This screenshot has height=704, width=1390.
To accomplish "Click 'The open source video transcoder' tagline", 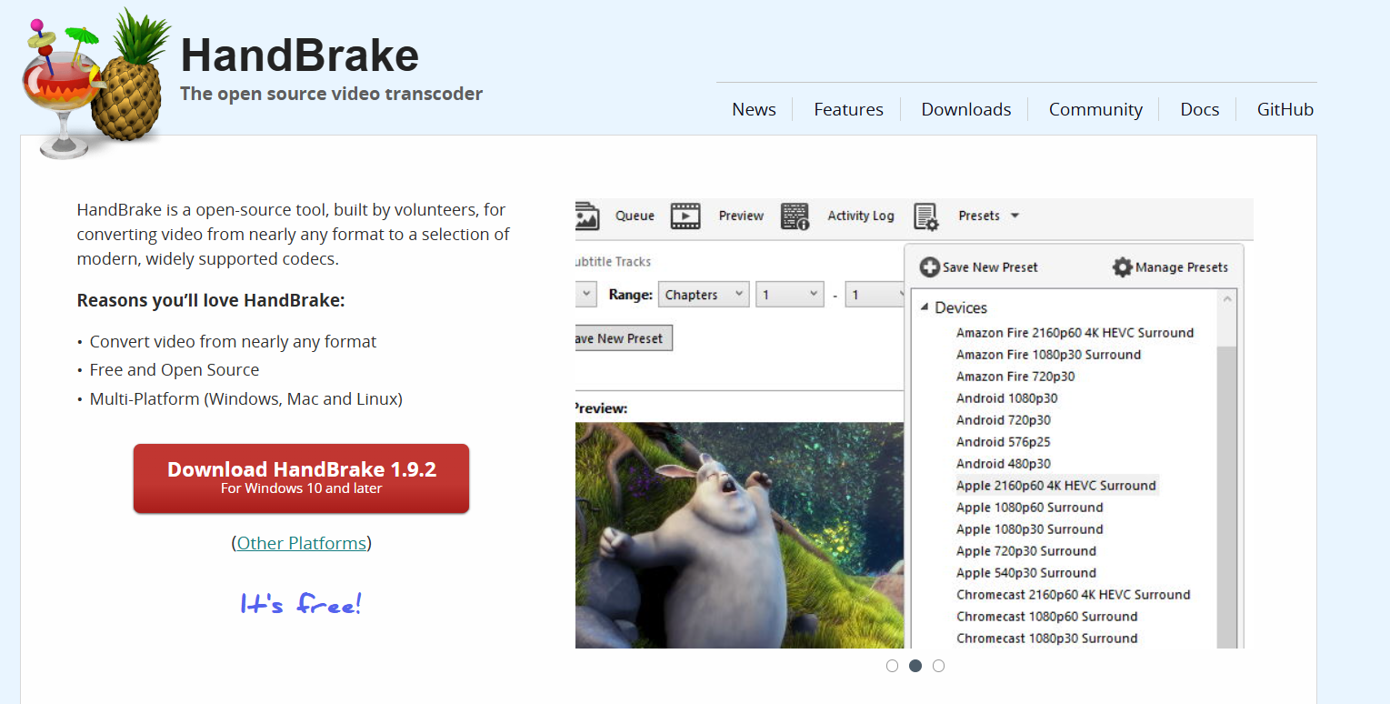I will [x=331, y=94].
